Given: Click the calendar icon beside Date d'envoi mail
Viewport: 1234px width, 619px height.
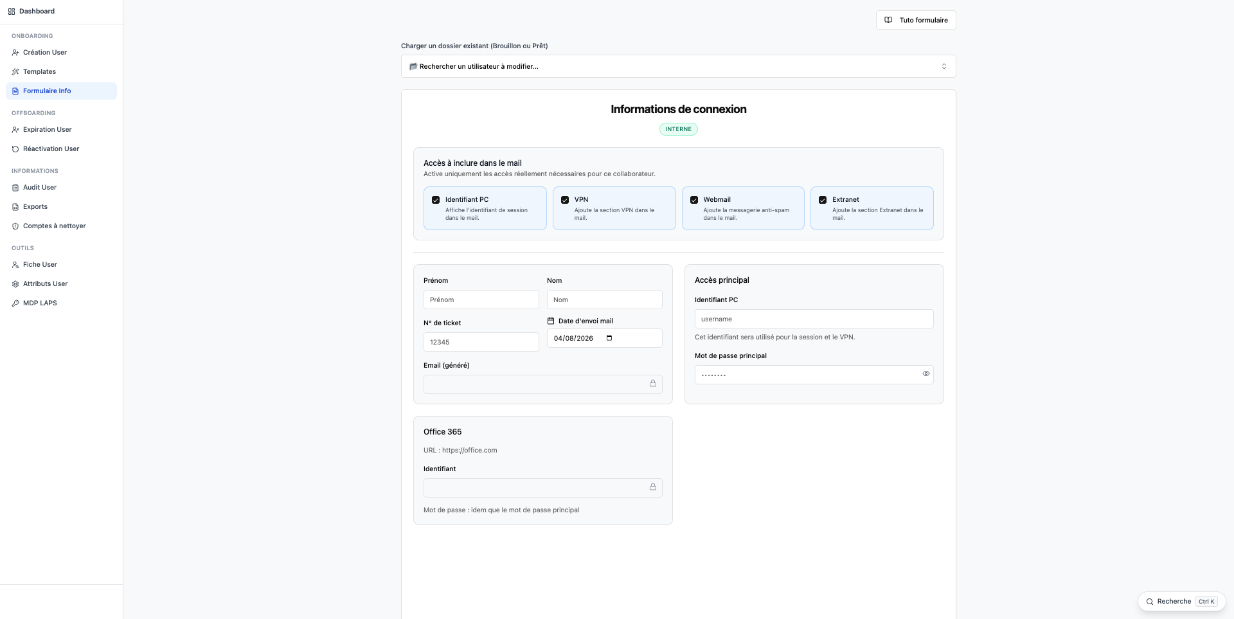Looking at the screenshot, I should [x=551, y=321].
